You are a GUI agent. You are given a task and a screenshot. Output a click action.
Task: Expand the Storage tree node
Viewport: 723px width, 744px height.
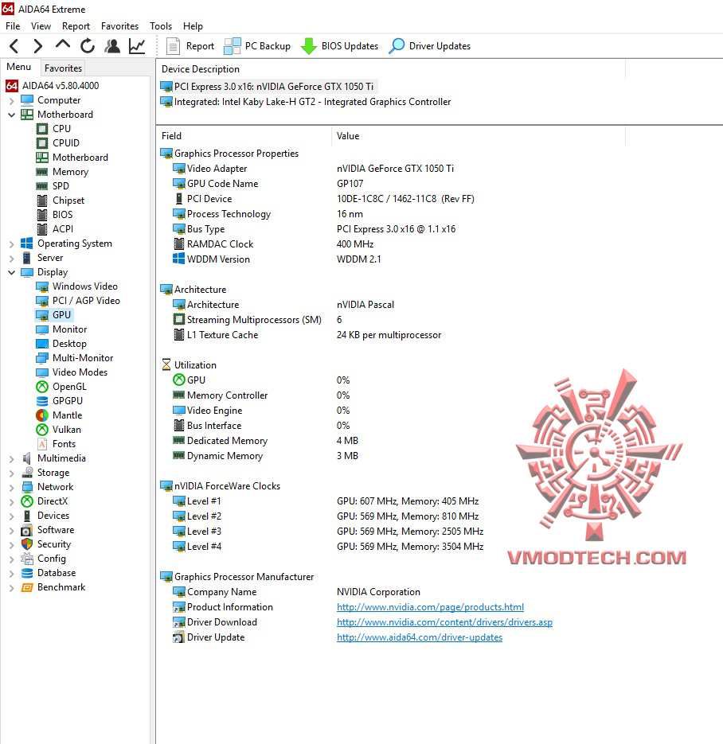point(11,473)
